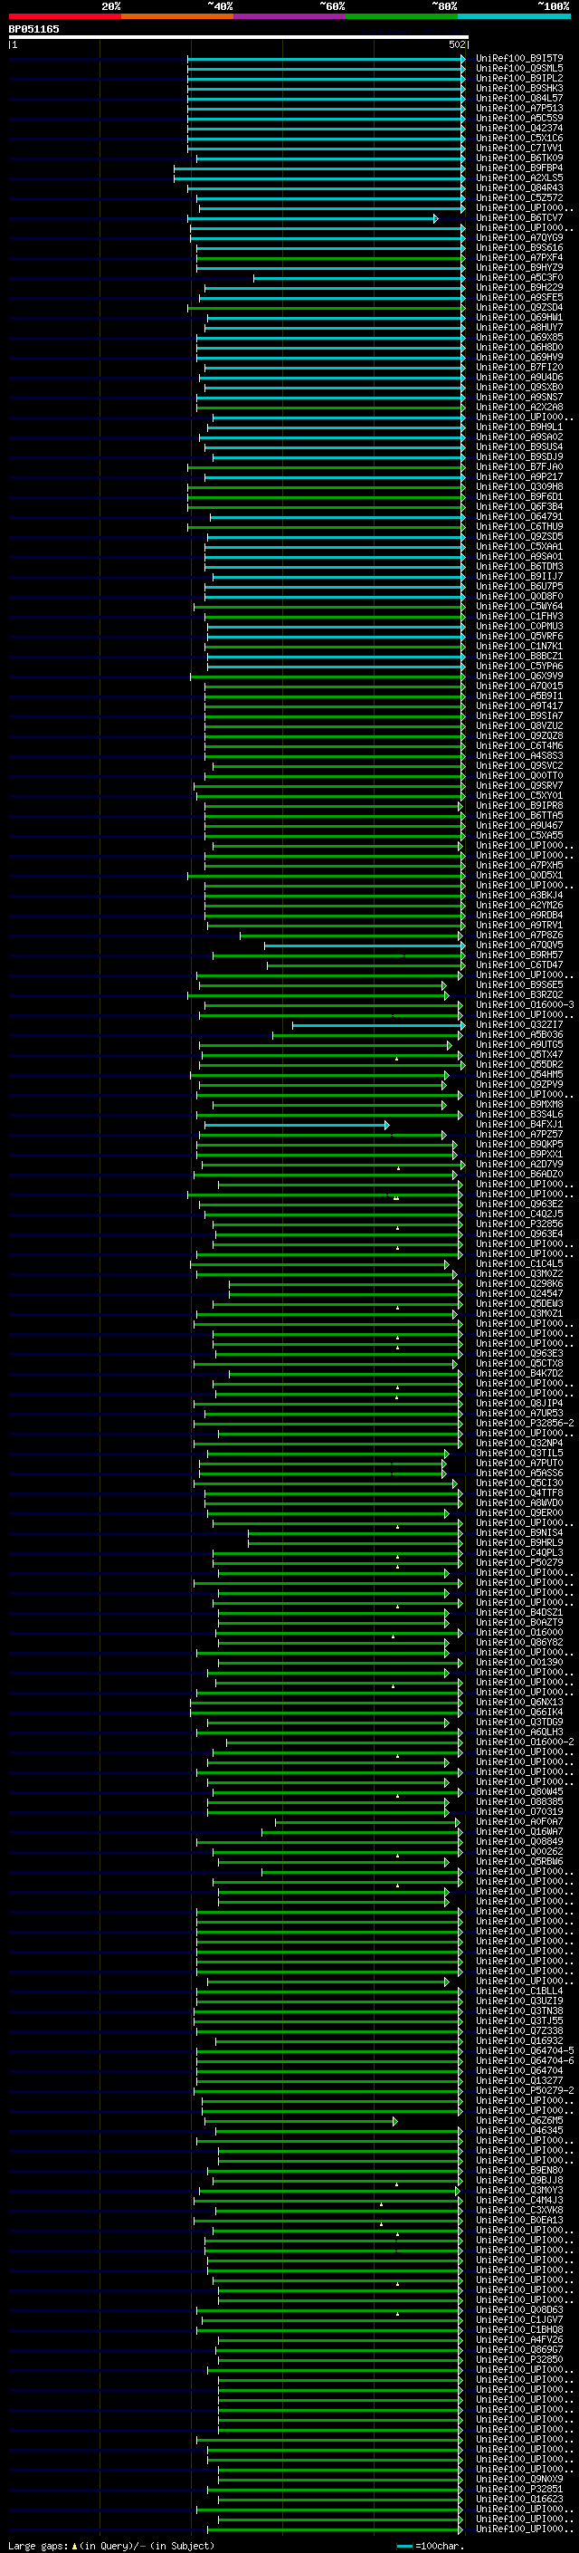Click the UniRef100_A5C3F0 label
579x2553 pixels.
point(519,277)
